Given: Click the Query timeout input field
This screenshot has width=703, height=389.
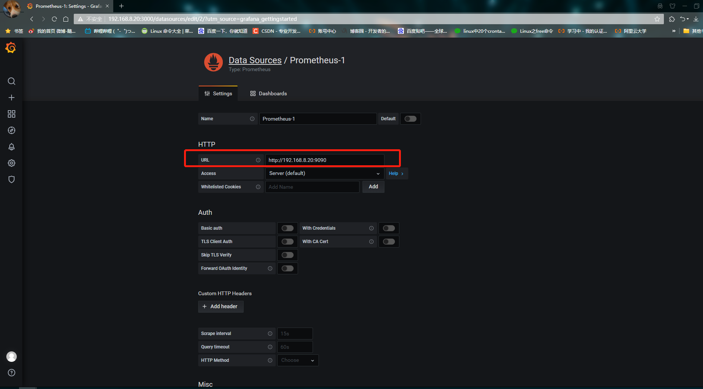Looking at the screenshot, I should [295, 347].
